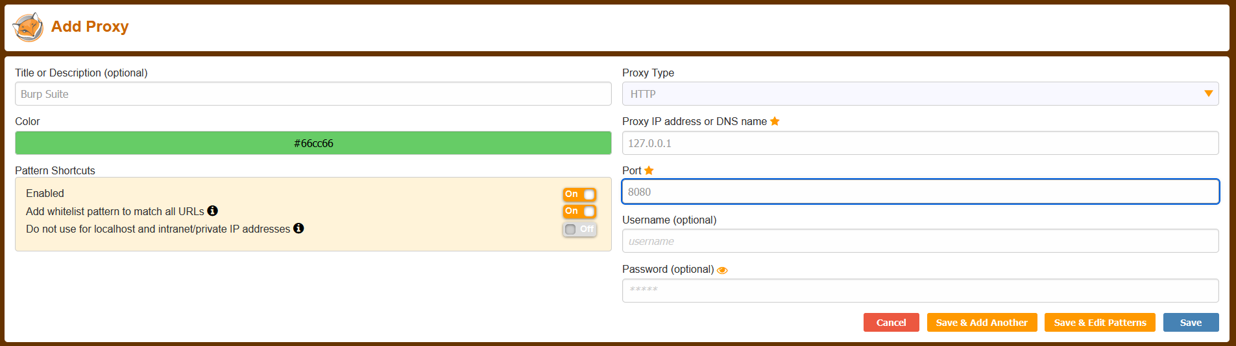
Task: Choose Save & Edit Patterns
Action: click(x=1100, y=323)
